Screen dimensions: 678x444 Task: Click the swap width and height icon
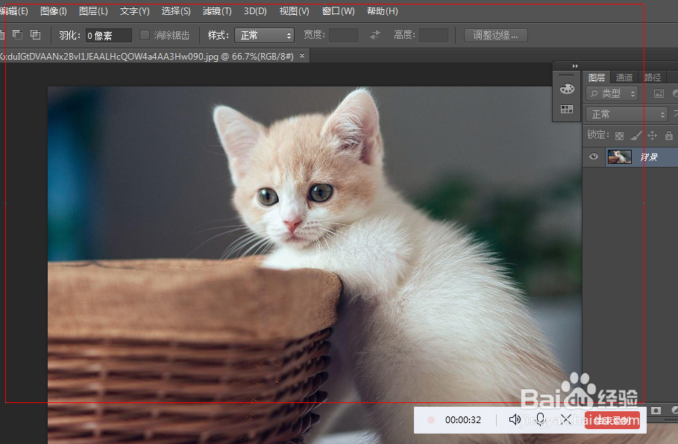[x=375, y=34]
